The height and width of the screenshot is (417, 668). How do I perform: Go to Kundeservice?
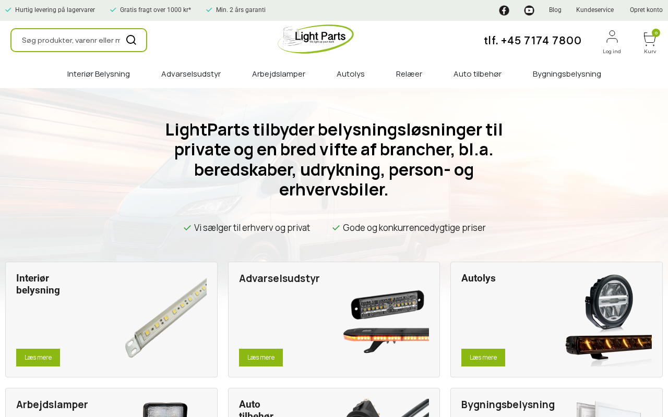point(595,10)
